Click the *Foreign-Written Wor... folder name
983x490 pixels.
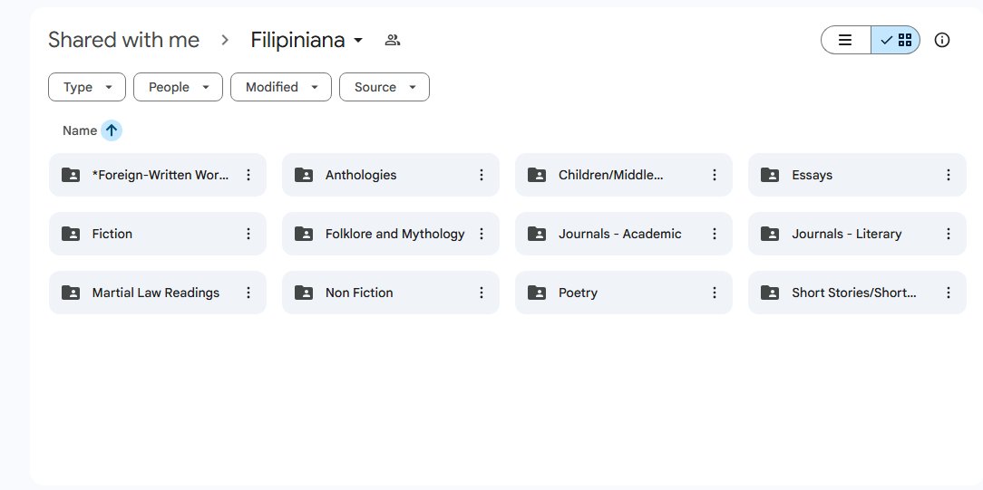161,175
